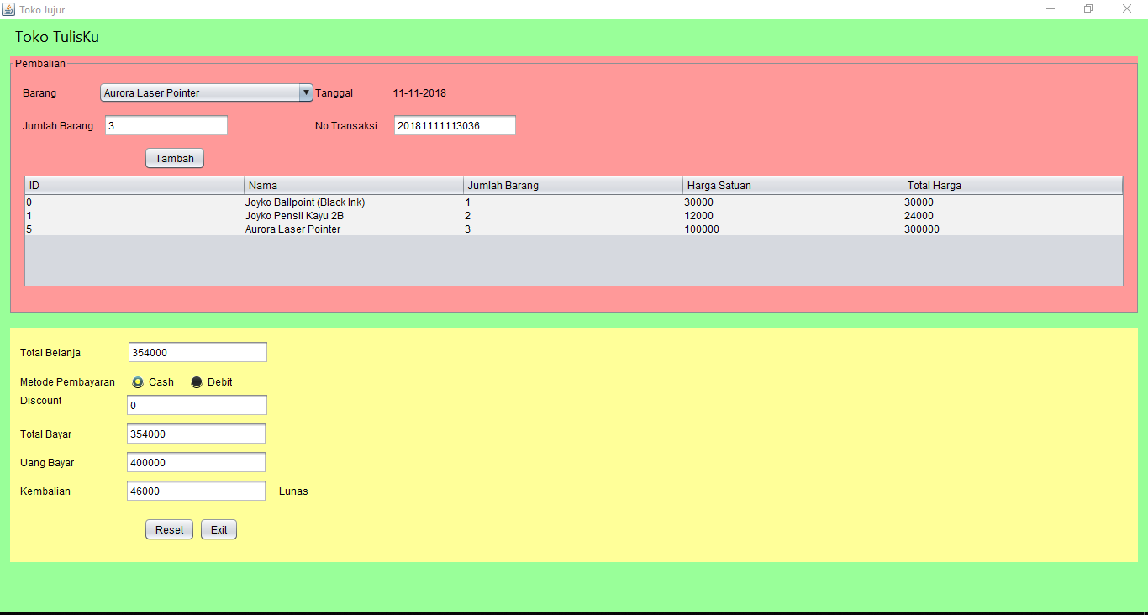Focus the Jumlah Barang input field
The image size is (1148, 615).
click(166, 126)
